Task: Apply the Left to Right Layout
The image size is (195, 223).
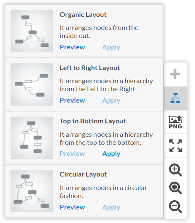Action: click(111, 101)
